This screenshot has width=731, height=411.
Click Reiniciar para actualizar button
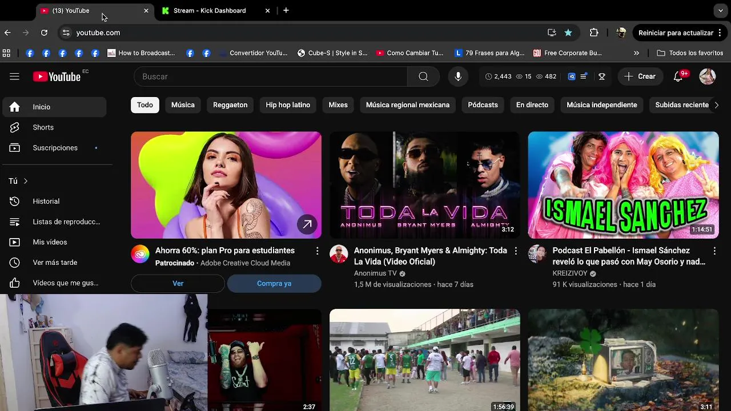click(676, 33)
